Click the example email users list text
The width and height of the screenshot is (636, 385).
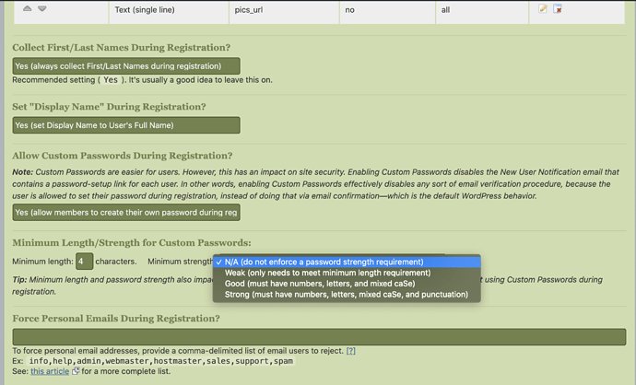(x=161, y=361)
